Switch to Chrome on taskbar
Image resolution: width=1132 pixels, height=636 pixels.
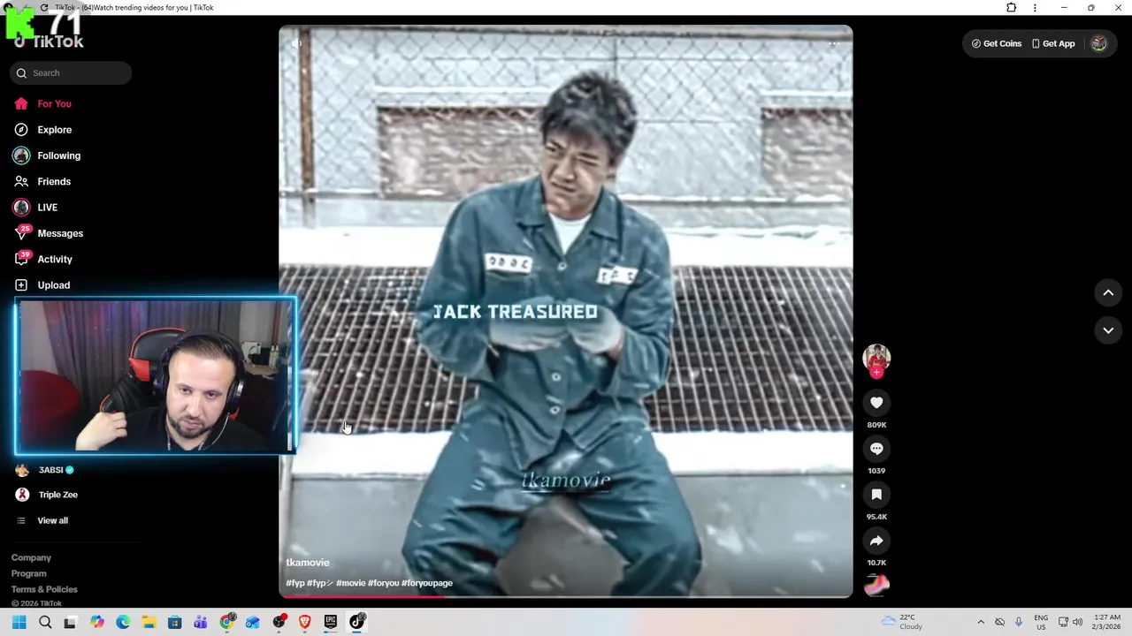coord(227,622)
